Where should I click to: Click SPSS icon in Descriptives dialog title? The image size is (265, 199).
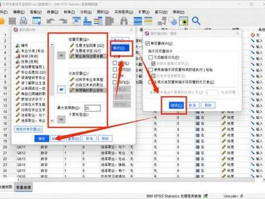(147, 33)
